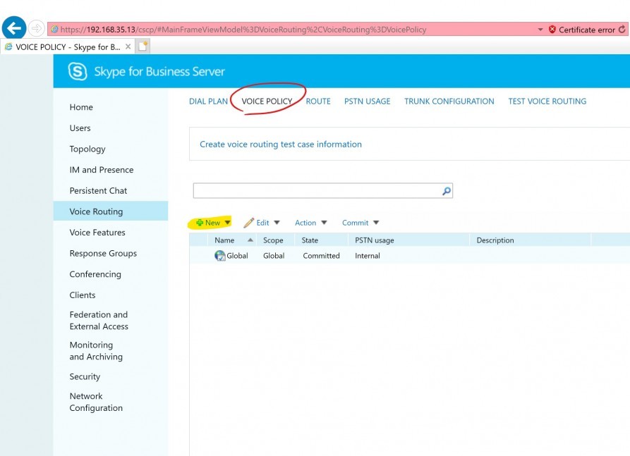Open Federation and External Access
The height and width of the screenshot is (456, 630).
click(x=99, y=320)
